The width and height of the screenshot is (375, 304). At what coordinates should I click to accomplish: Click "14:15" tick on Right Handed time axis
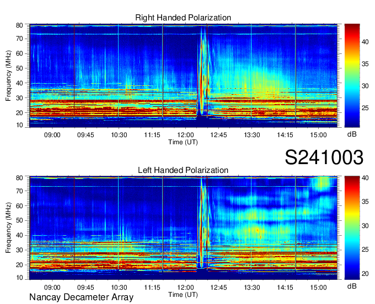(x=285, y=135)
